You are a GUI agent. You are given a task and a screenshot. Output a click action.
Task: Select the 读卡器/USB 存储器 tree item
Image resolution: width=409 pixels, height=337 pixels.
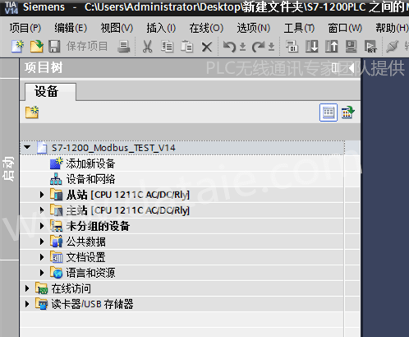pyautogui.click(x=92, y=304)
